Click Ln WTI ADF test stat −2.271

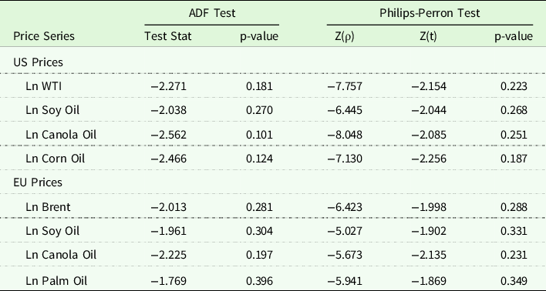(169, 86)
